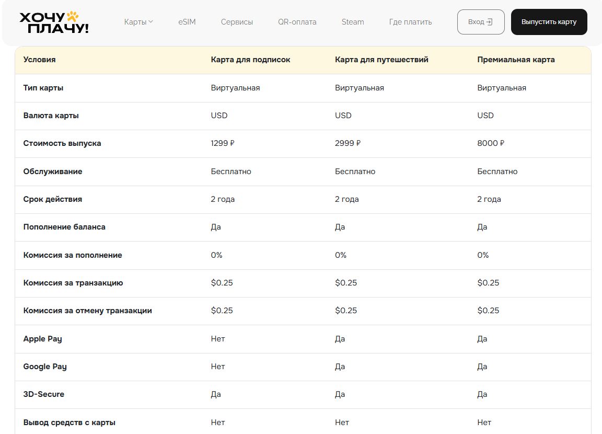Click the Google Pay row label
This screenshot has width=602, height=434.
tap(45, 367)
